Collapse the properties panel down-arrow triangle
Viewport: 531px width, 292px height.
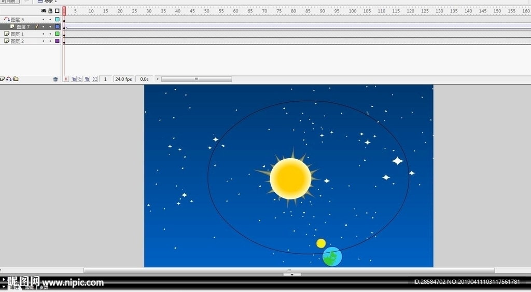tap(4, 287)
